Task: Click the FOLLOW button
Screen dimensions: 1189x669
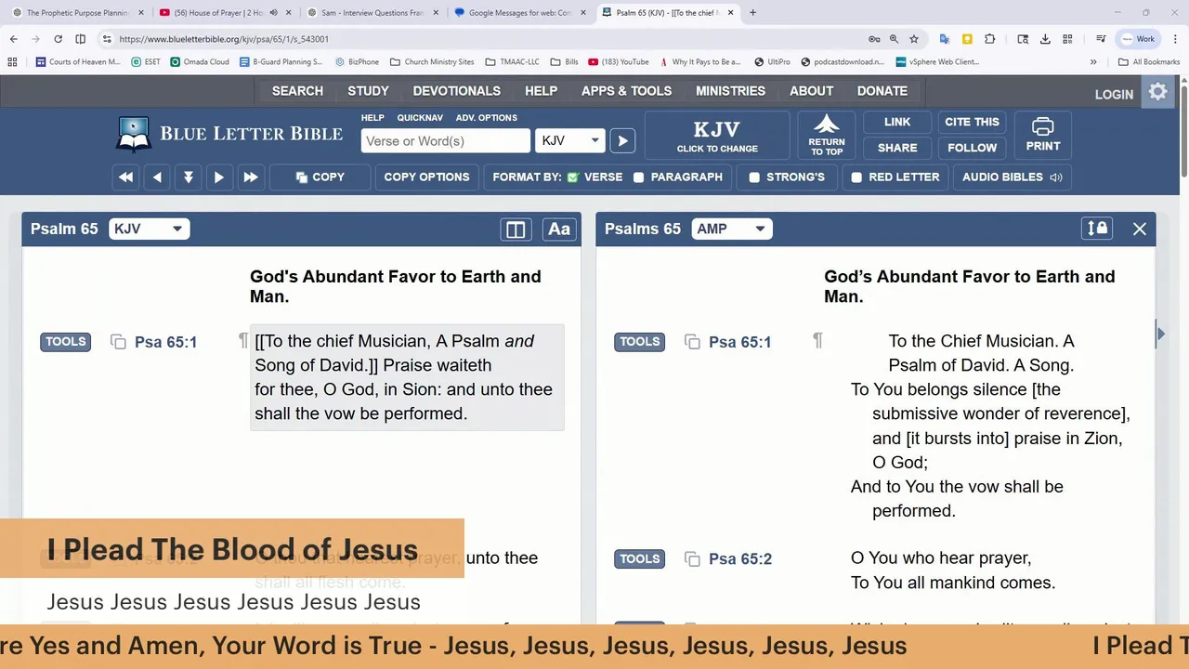Action: (x=972, y=148)
